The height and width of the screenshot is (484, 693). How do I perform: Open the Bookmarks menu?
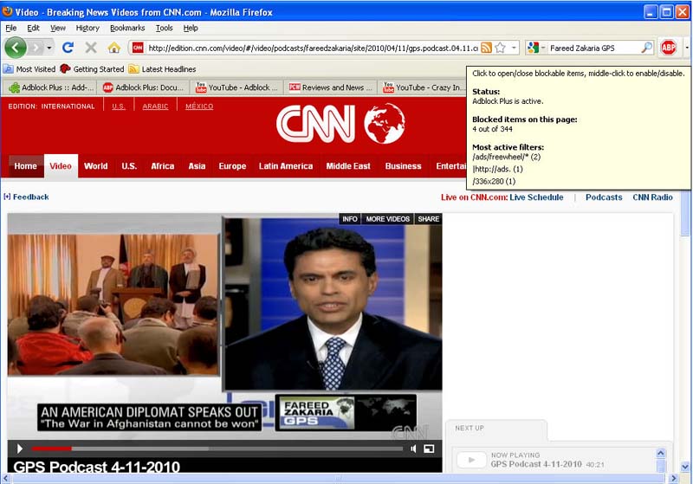[x=127, y=28]
